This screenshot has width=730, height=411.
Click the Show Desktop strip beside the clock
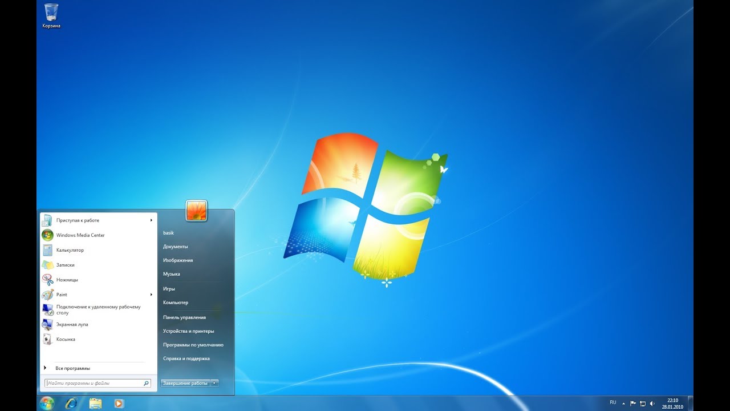[690, 403]
